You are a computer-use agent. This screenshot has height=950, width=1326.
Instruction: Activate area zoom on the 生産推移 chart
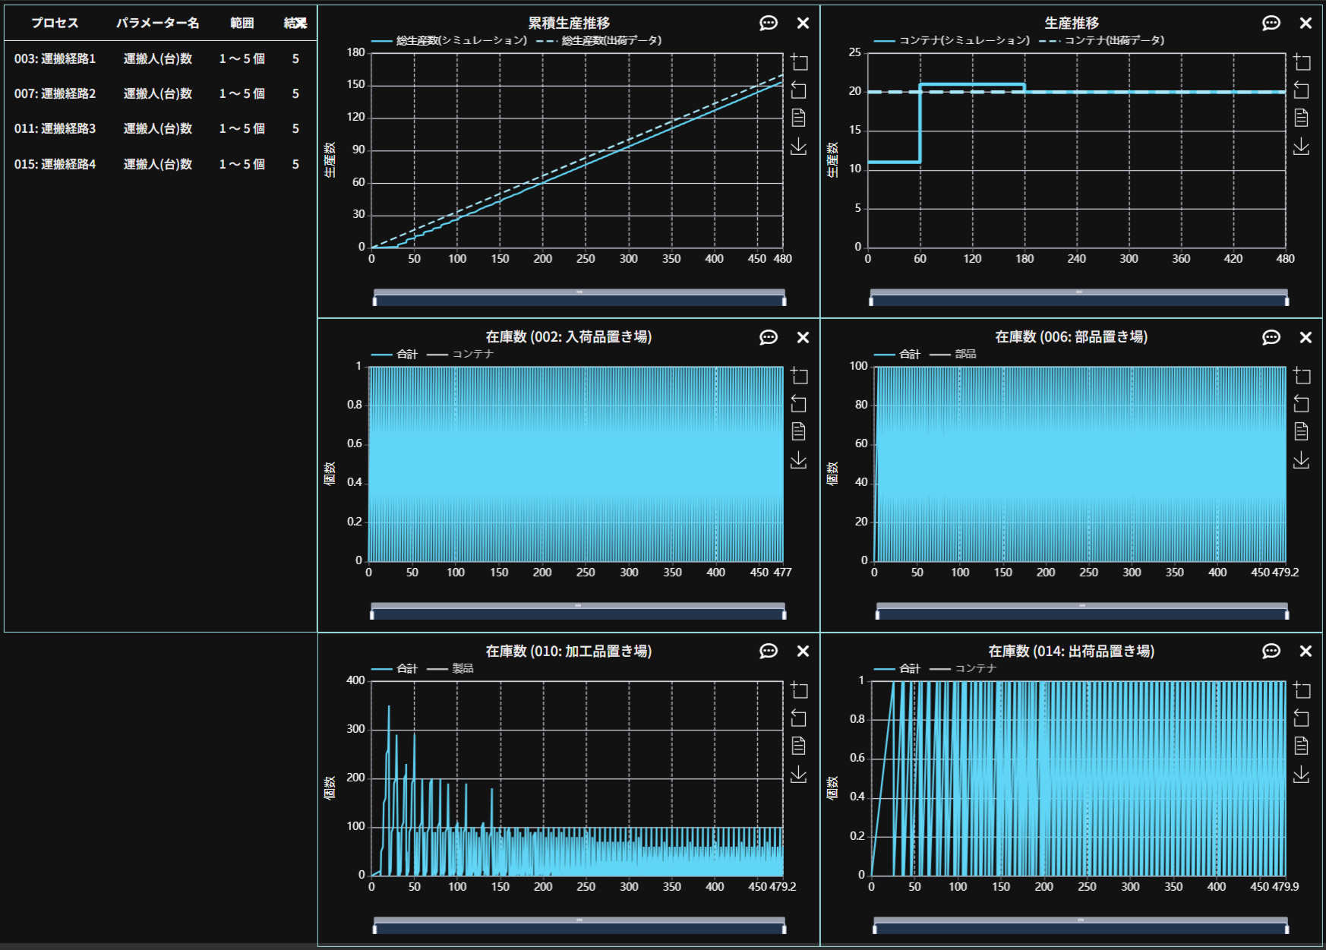coord(1301,62)
